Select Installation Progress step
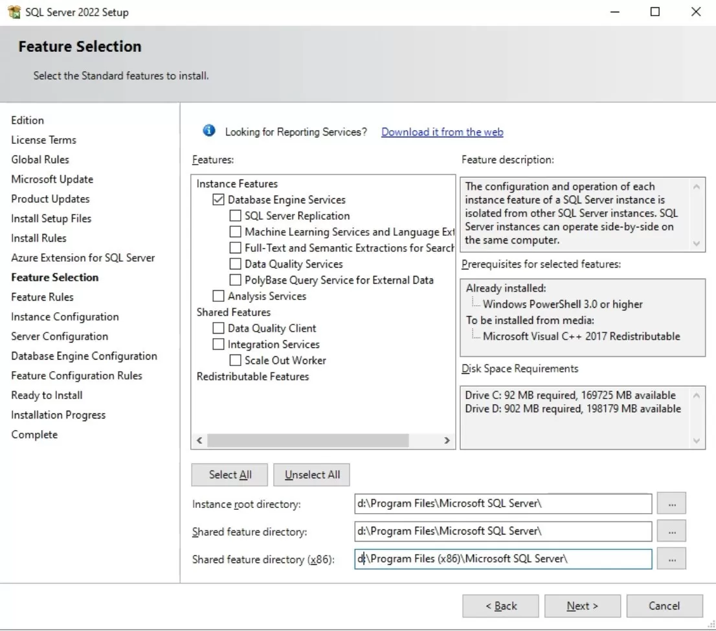 point(58,415)
